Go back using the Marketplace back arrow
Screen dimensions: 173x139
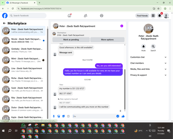4,23
